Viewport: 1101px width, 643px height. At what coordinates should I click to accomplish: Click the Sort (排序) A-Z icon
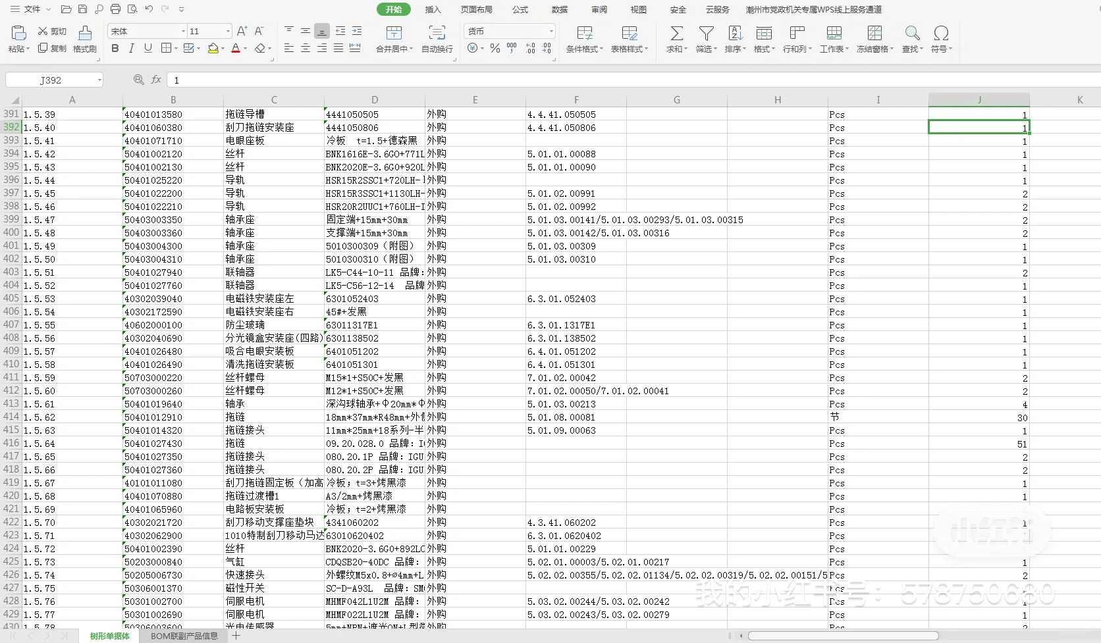[736, 33]
